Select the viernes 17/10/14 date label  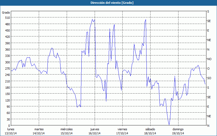coord(122,131)
